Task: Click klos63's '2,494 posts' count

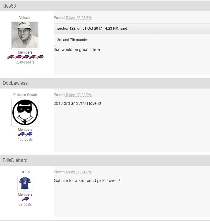Action: (x=25, y=62)
